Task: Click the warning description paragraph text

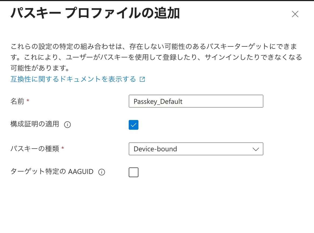Action: click(x=156, y=57)
